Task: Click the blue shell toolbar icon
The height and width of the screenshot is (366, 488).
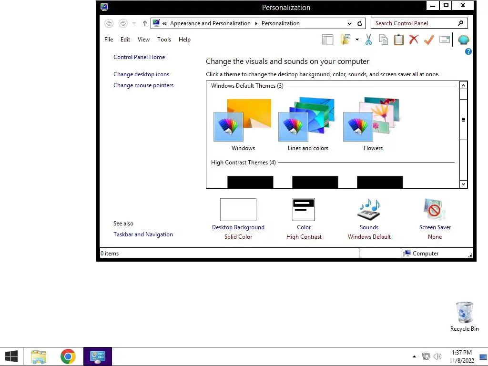Action: tap(463, 40)
